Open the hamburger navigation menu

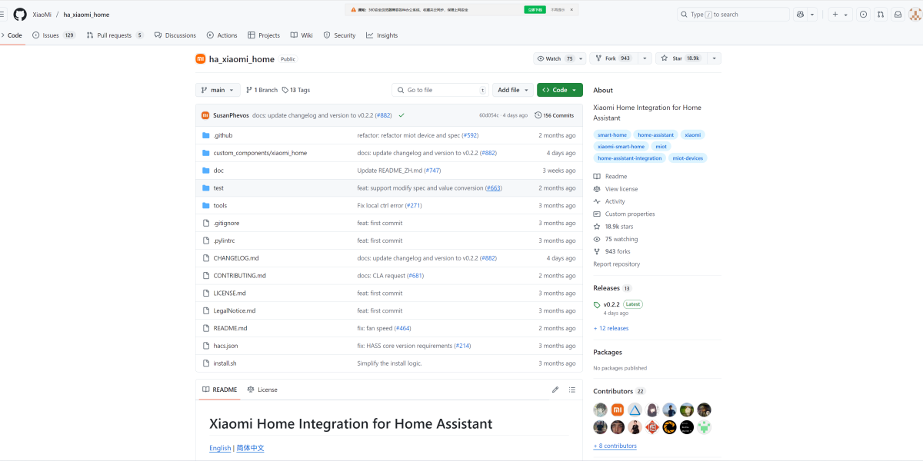click(x=2, y=15)
